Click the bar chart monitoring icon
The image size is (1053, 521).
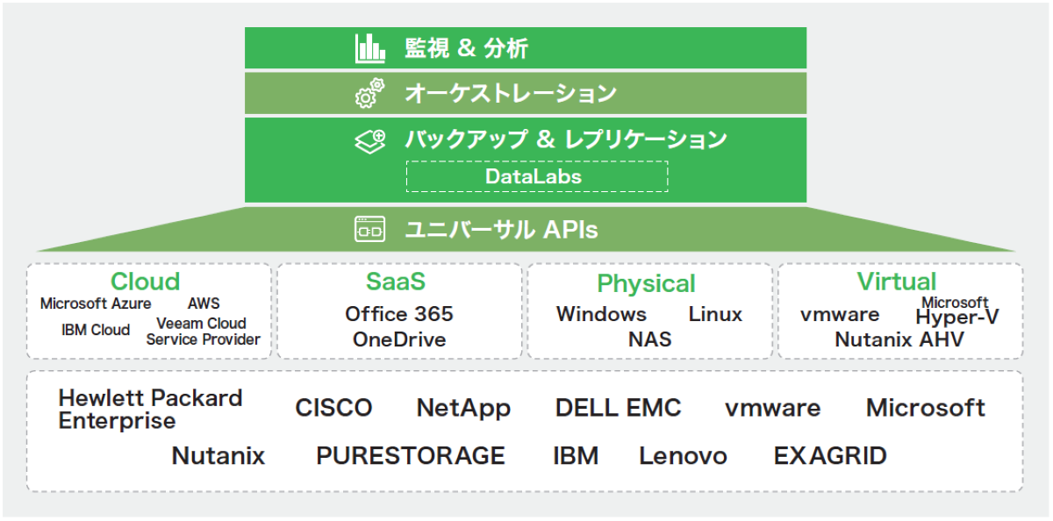369,47
